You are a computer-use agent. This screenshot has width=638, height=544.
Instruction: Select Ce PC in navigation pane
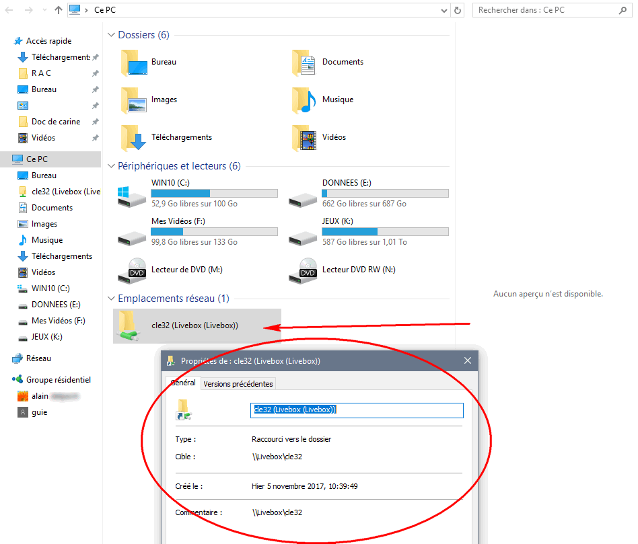point(50,159)
